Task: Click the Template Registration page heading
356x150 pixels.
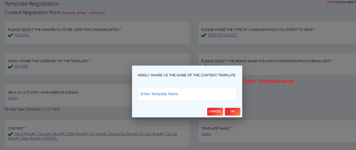Action: click(32, 4)
